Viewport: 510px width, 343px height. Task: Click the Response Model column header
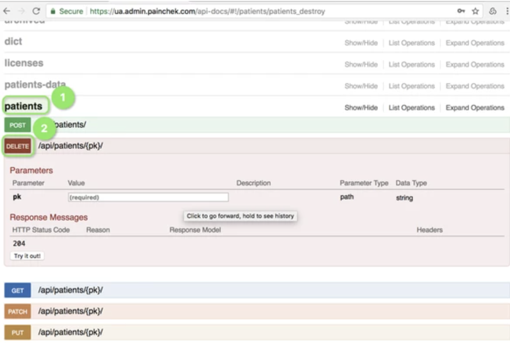(195, 230)
